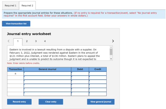
Task: Select worksheet entry tab 3
Action: (x=36, y=41)
